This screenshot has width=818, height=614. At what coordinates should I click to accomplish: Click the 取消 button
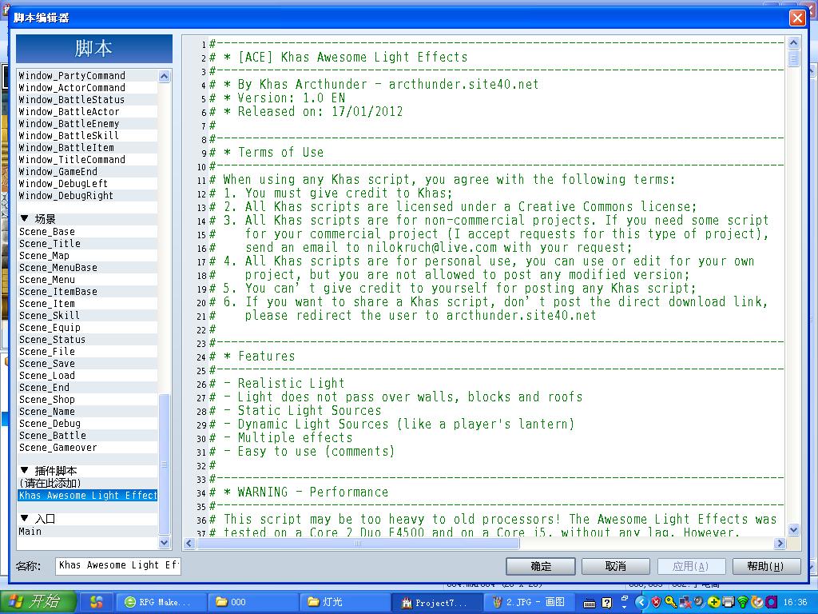pos(616,566)
